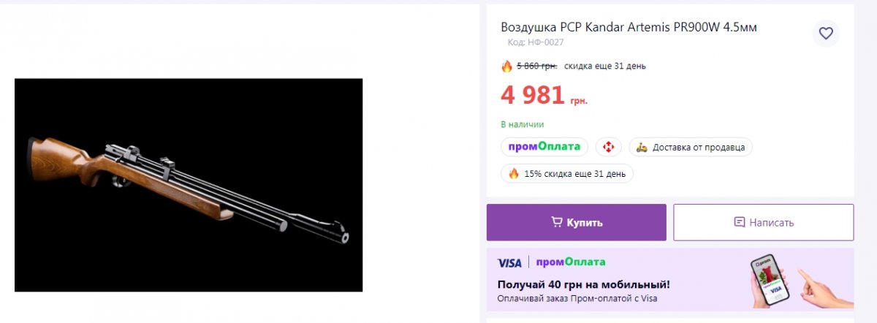
Task: Click the shopping cart icon on Купить
Action: coord(557,222)
